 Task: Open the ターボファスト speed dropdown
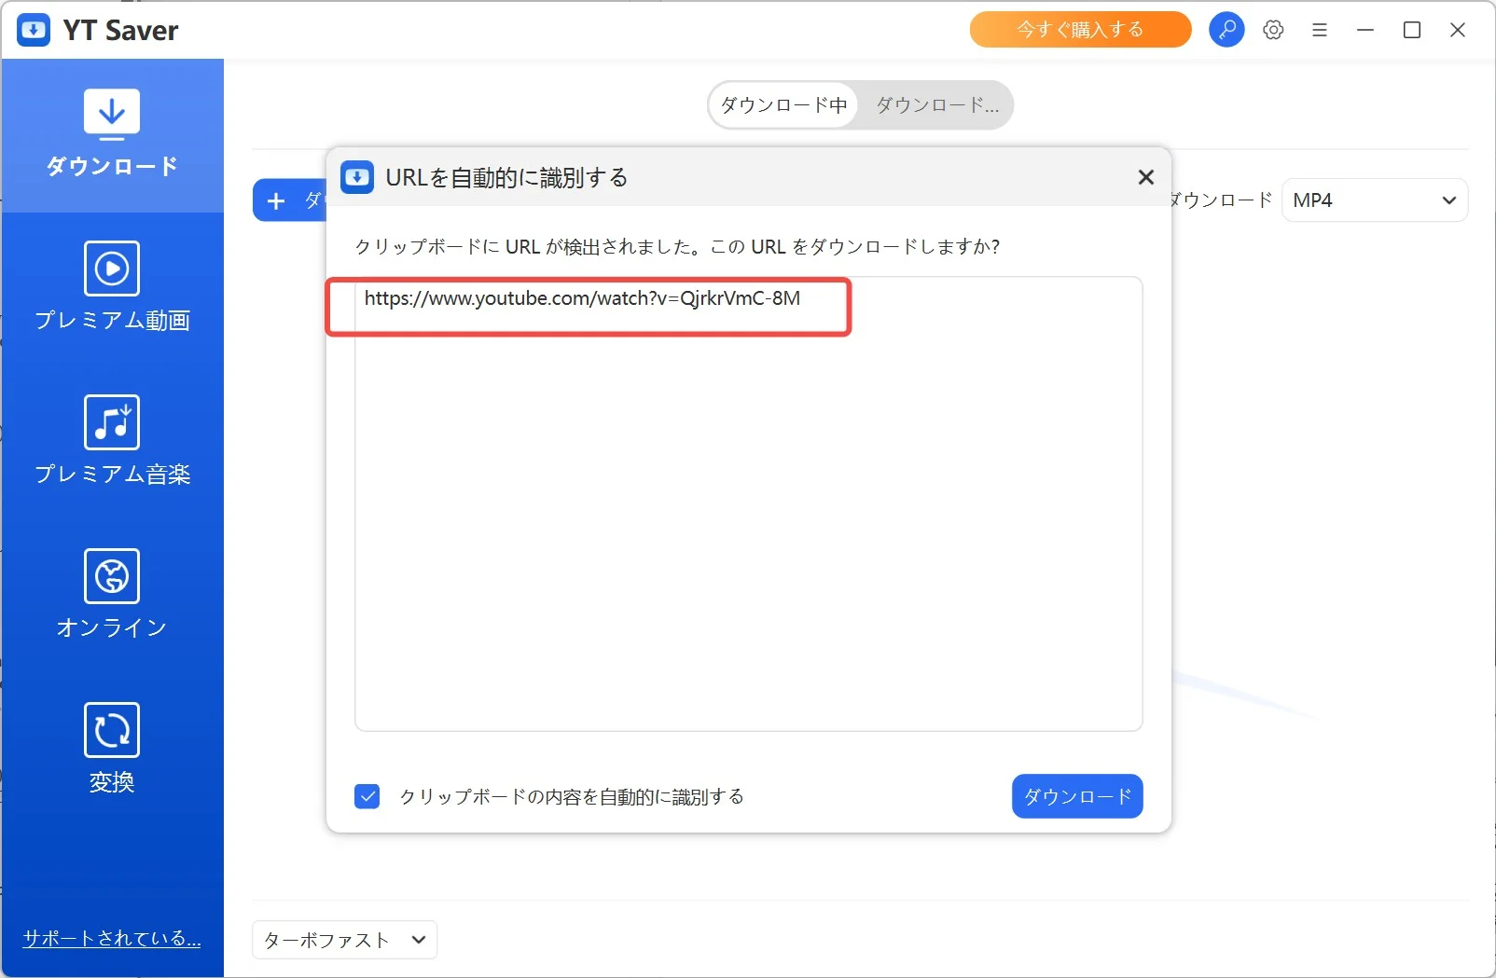pos(344,940)
